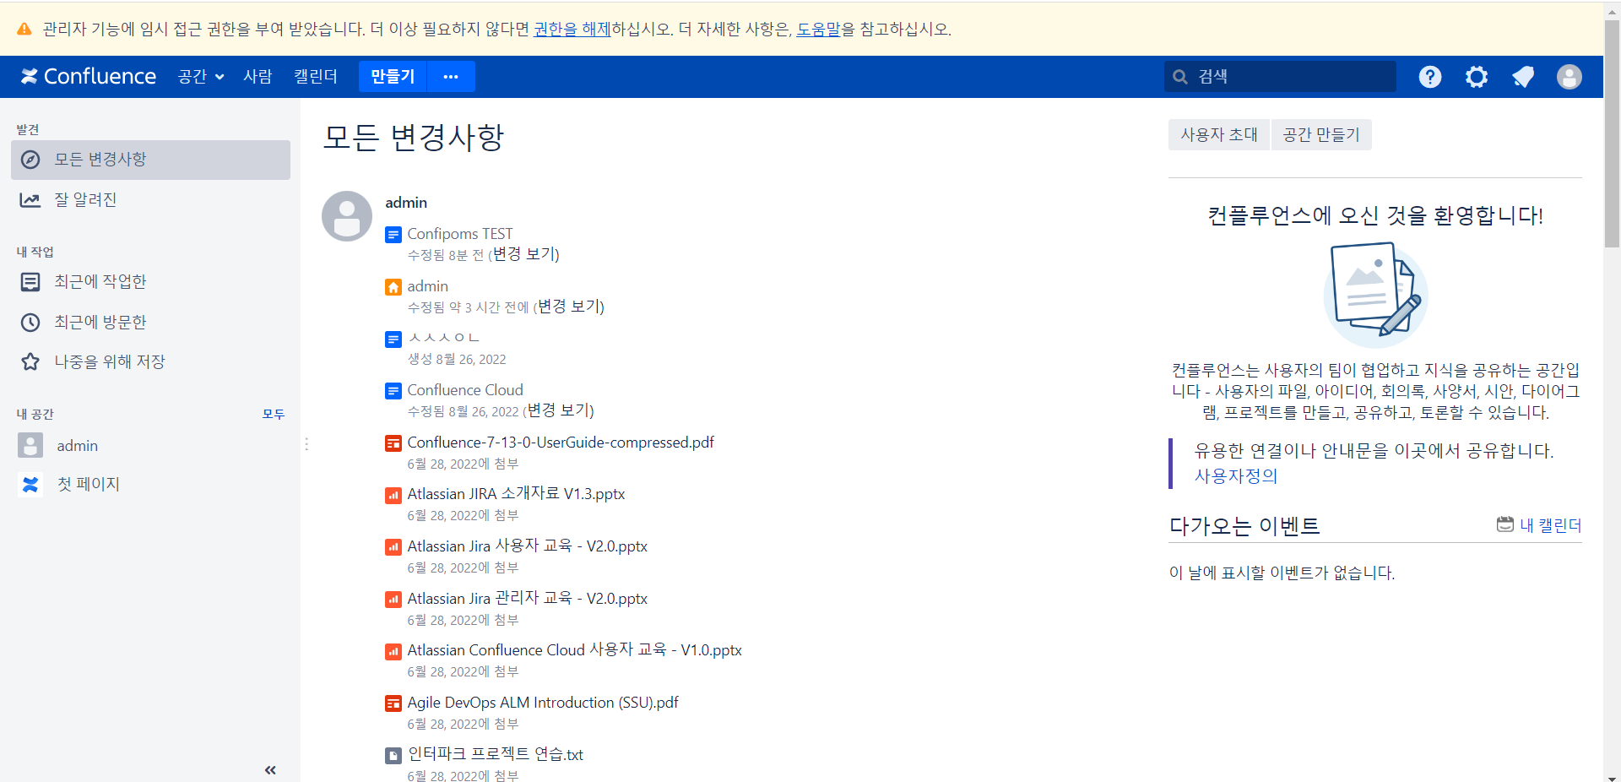Click the vertical scrollbar thumb on the right
1621x782 pixels.
(1612, 135)
